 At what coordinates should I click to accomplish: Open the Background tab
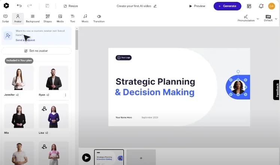[x=33, y=19]
